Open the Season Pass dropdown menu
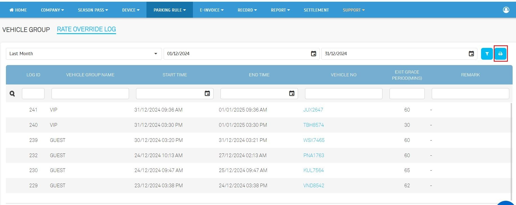 click(x=93, y=10)
